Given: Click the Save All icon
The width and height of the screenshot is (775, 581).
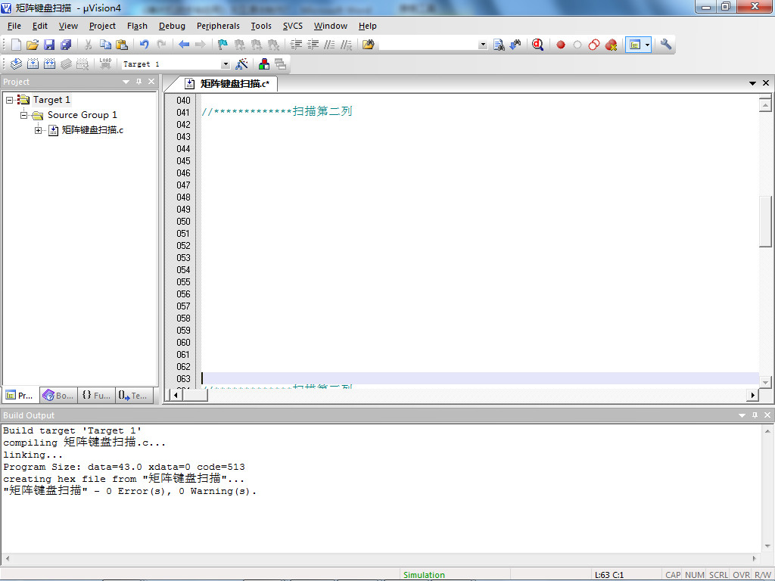Looking at the screenshot, I should click(x=66, y=45).
